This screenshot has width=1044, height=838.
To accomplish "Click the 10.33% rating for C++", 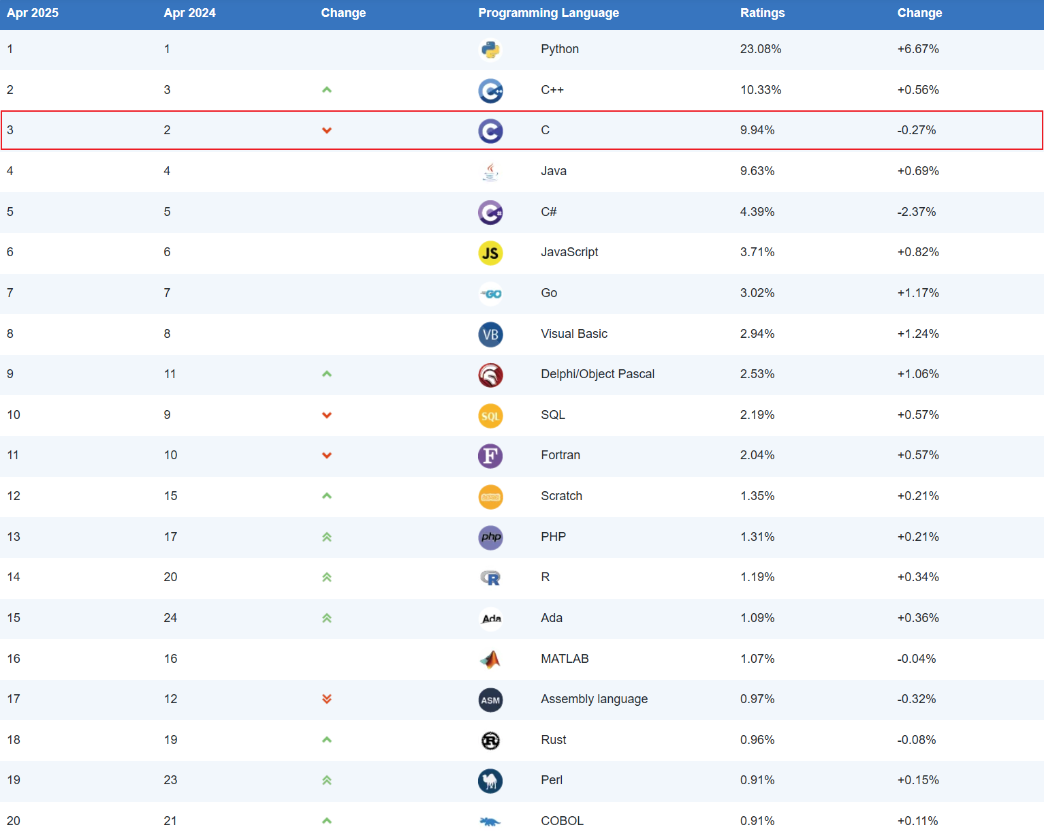I will coord(761,90).
